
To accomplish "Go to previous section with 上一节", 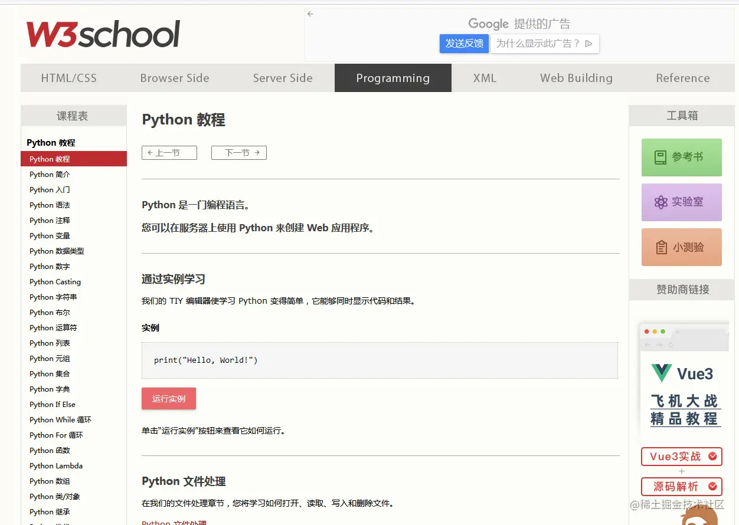I will click(x=169, y=153).
